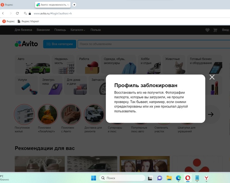Click the taskbar Поиск search box
230x183 pixels.
(122, 178)
